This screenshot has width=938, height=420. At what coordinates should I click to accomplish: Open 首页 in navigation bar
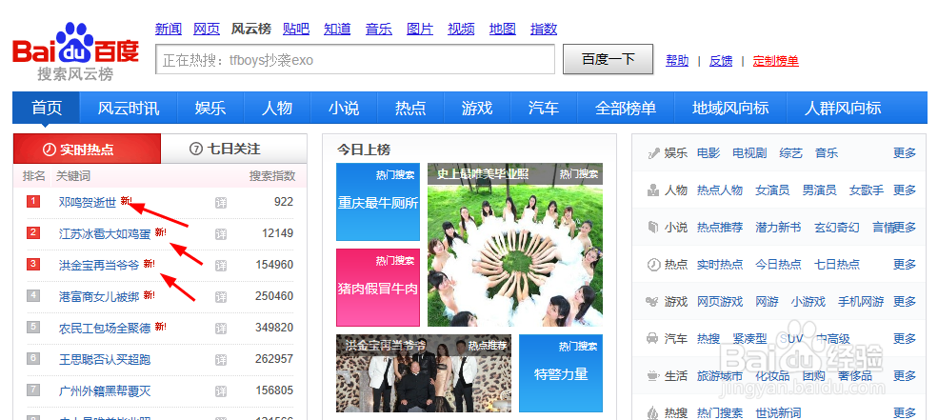[x=47, y=108]
